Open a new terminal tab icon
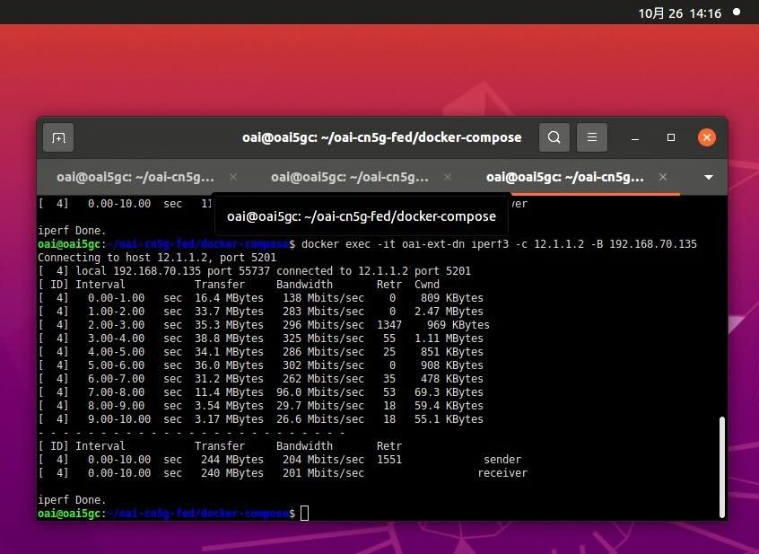The image size is (759, 554). point(58,138)
